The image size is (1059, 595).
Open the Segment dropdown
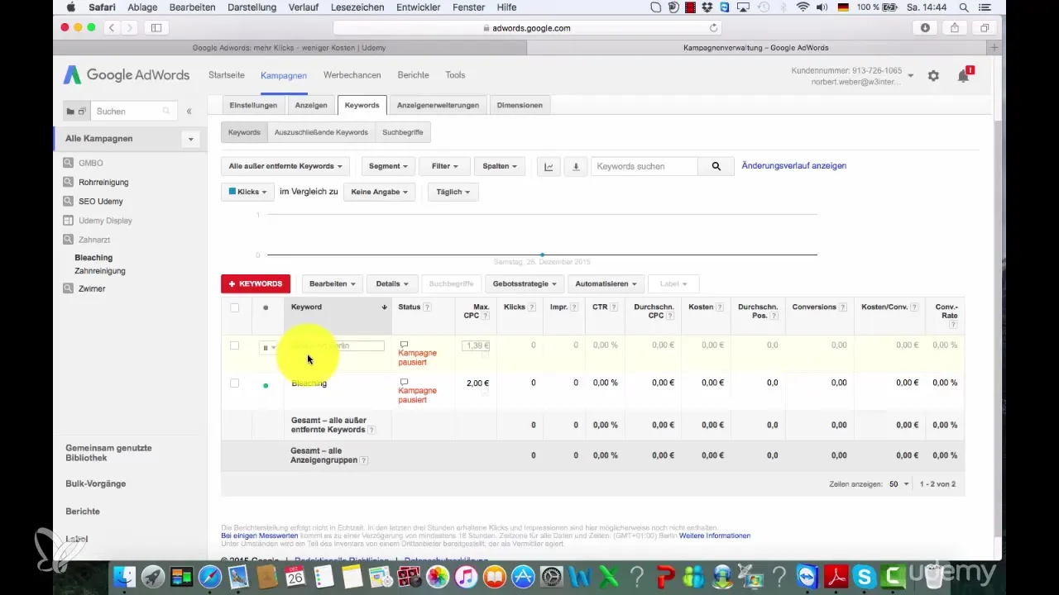pyautogui.click(x=387, y=166)
